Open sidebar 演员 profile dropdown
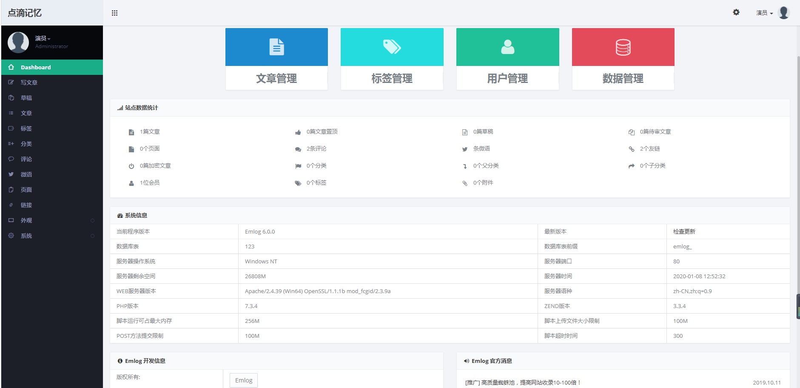This screenshot has height=388, width=800. point(43,38)
